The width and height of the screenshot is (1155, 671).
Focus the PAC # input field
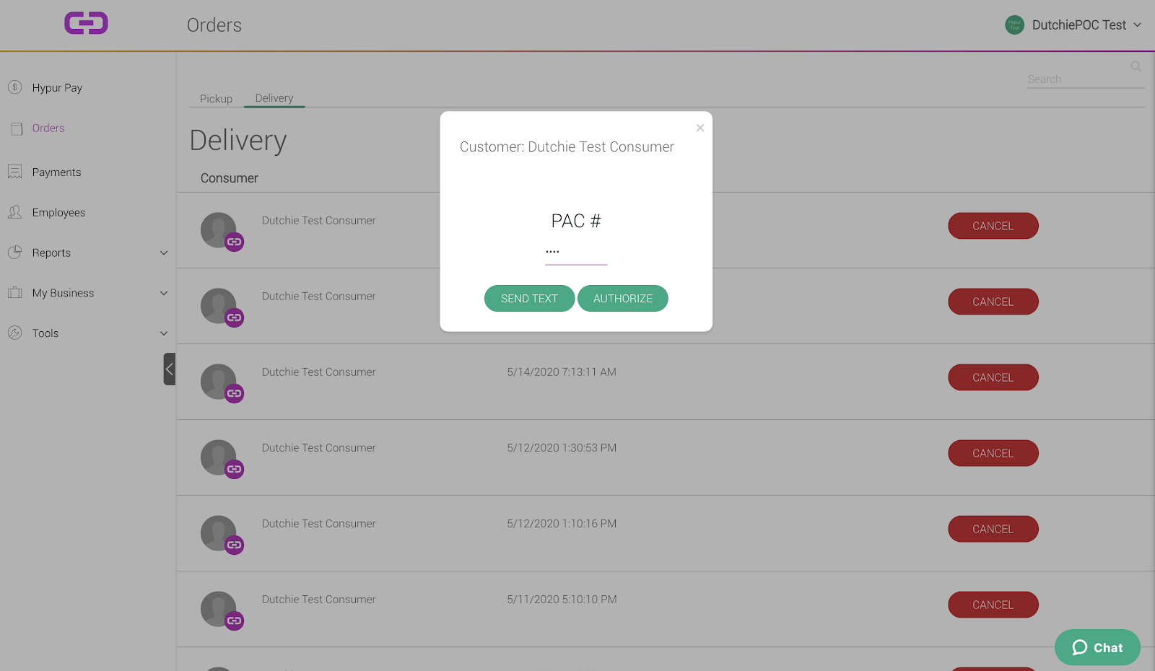tap(576, 252)
